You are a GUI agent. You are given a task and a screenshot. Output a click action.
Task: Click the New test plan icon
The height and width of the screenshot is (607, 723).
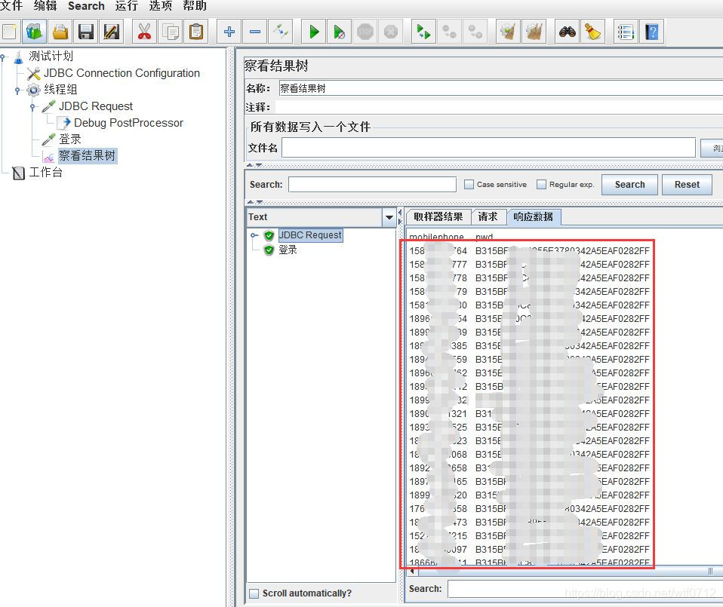[x=9, y=32]
